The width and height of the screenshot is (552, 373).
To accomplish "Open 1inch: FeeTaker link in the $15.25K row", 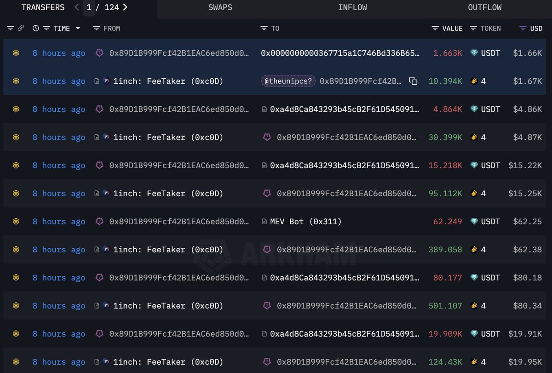I will click(x=168, y=193).
